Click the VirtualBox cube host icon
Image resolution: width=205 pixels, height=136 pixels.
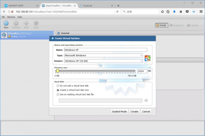click(4, 35)
